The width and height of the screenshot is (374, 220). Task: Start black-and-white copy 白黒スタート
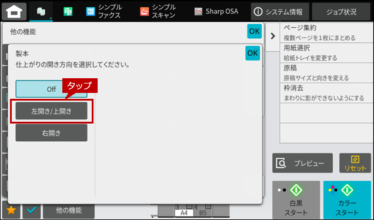pyautogui.click(x=296, y=199)
